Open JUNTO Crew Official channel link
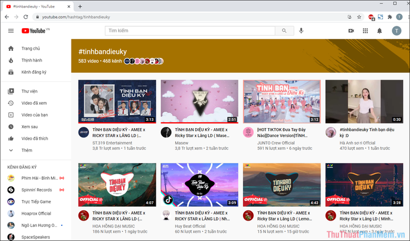 pos(276,143)
